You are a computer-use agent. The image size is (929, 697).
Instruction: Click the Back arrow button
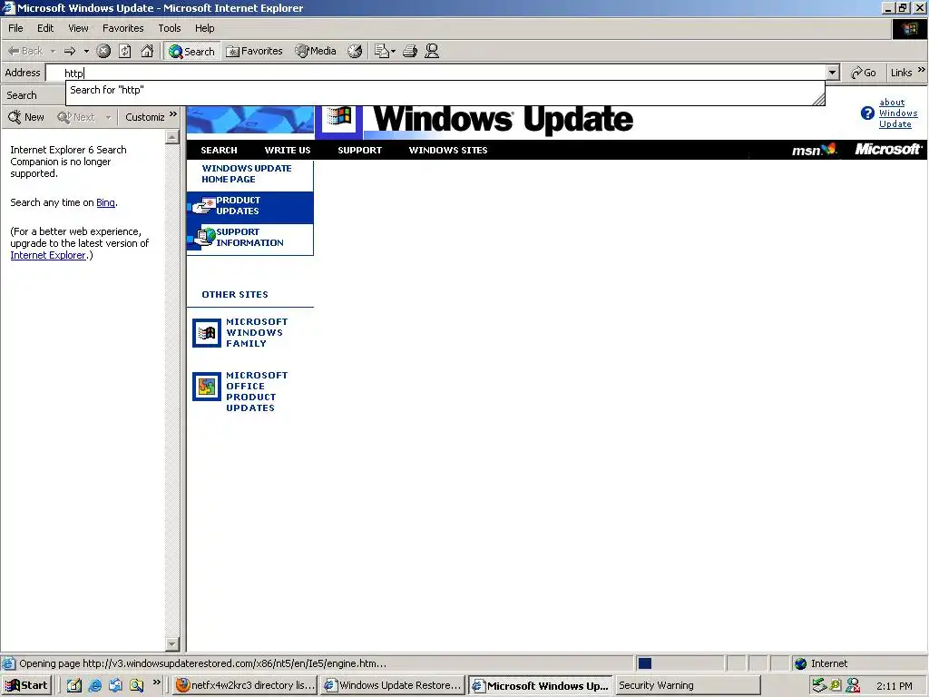pyautogui.click(x=24, y=51)
